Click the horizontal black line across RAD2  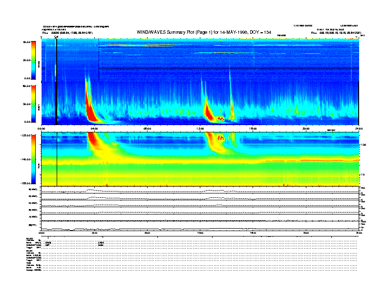click(229, 68)
